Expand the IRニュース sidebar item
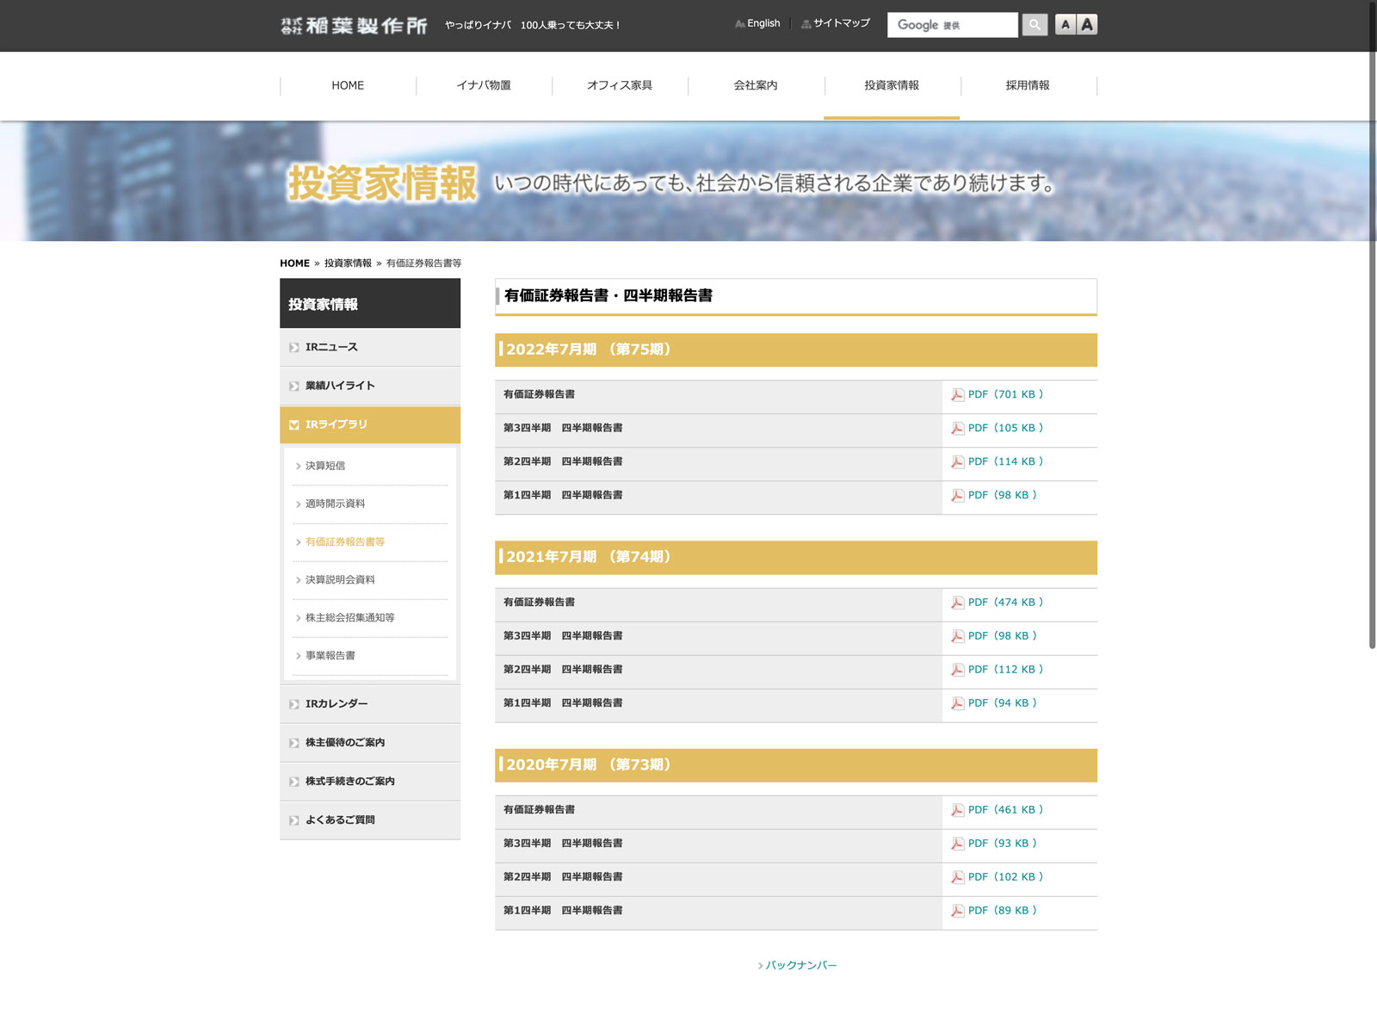1377x1033 pixels. point(370,347)
